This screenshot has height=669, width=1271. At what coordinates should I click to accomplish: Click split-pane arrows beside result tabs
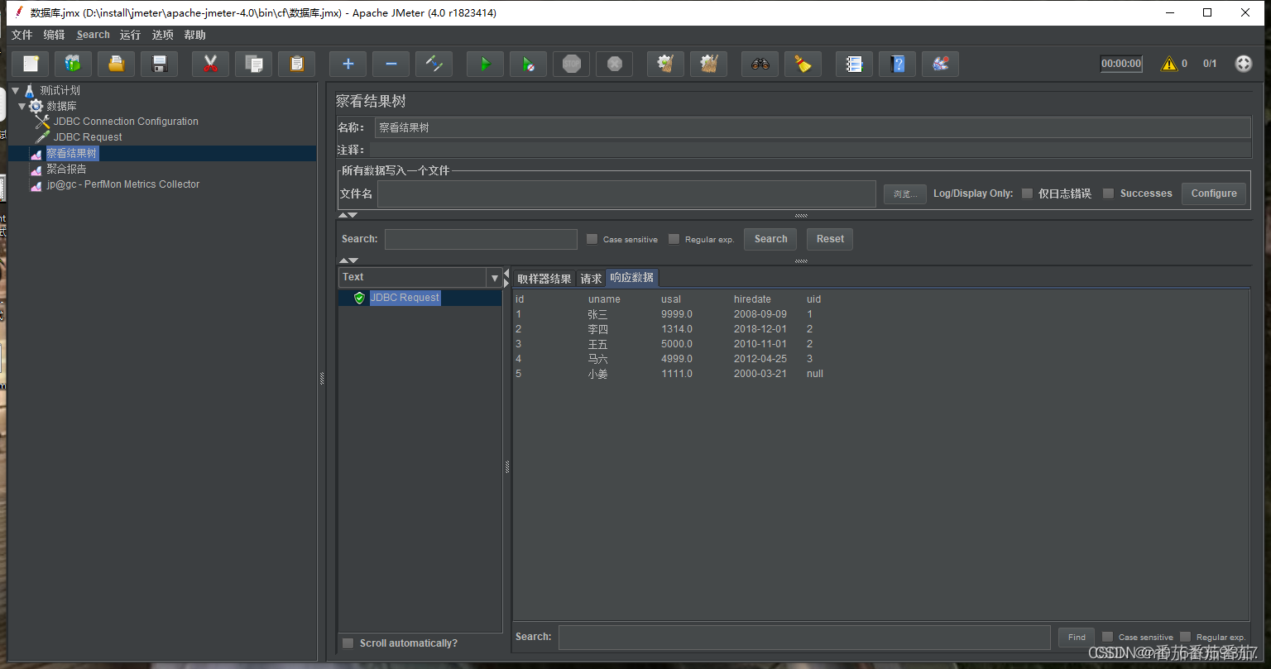pos(507,278)
